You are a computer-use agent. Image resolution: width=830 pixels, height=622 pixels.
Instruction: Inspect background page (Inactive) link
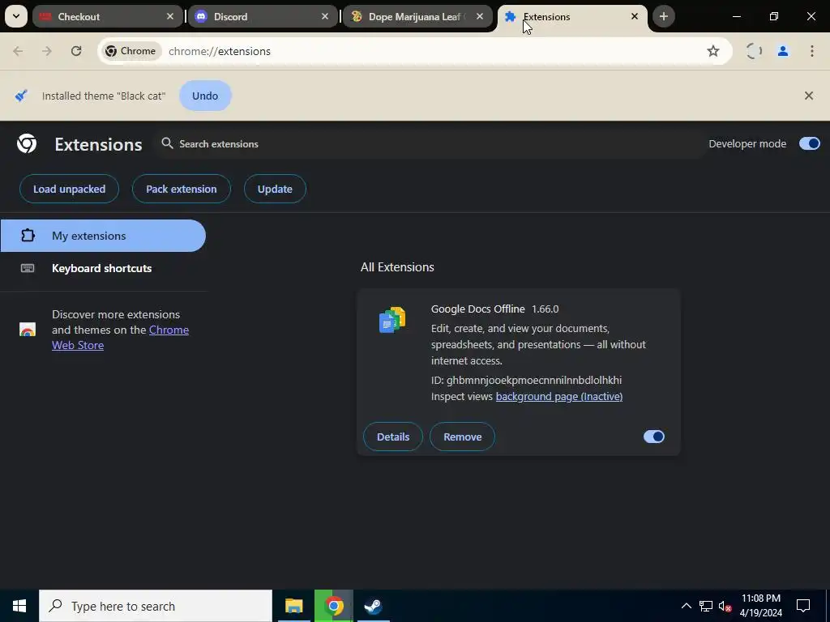(x=559, y=396)
